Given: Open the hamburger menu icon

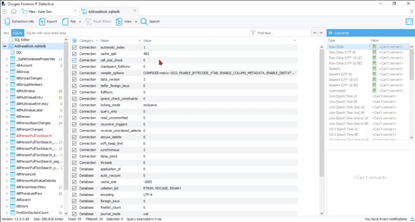Looking at the screenshot, I should coord(4,12).
